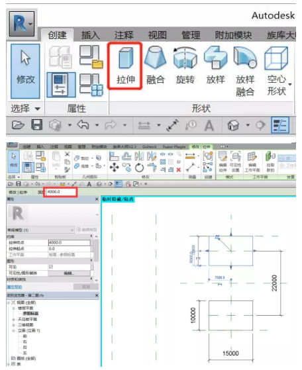Expand the 三维视图 tree node
302x370 pixels.
13,325
